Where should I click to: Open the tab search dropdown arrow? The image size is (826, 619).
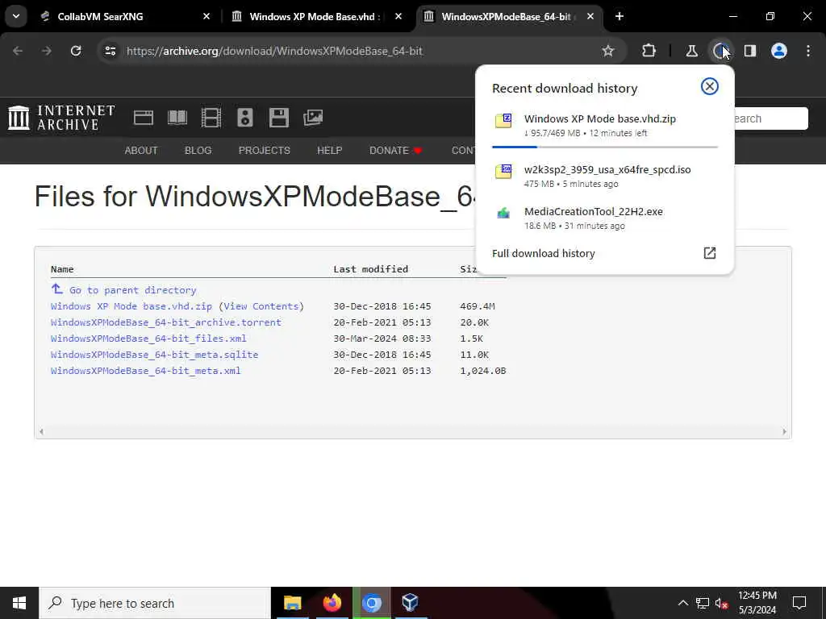16,16
